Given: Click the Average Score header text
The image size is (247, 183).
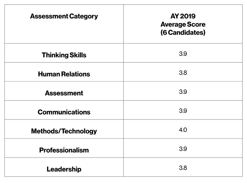Looking at the screenshot, I should pyautogui.click(x=183, y=24).
